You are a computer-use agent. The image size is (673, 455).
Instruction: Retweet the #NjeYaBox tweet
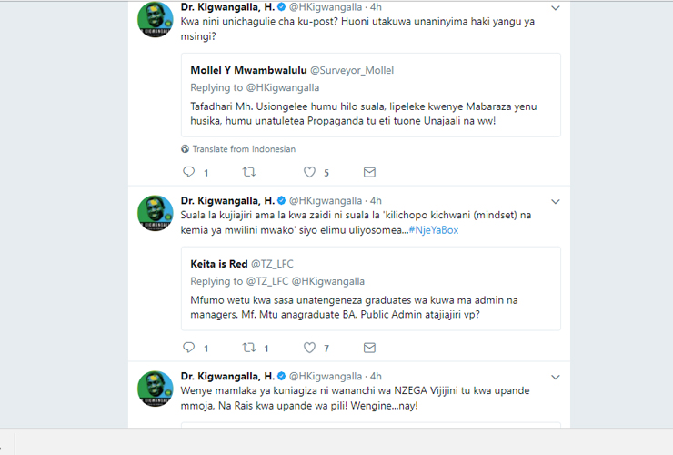pyautogui.click(x=249, y=347)
